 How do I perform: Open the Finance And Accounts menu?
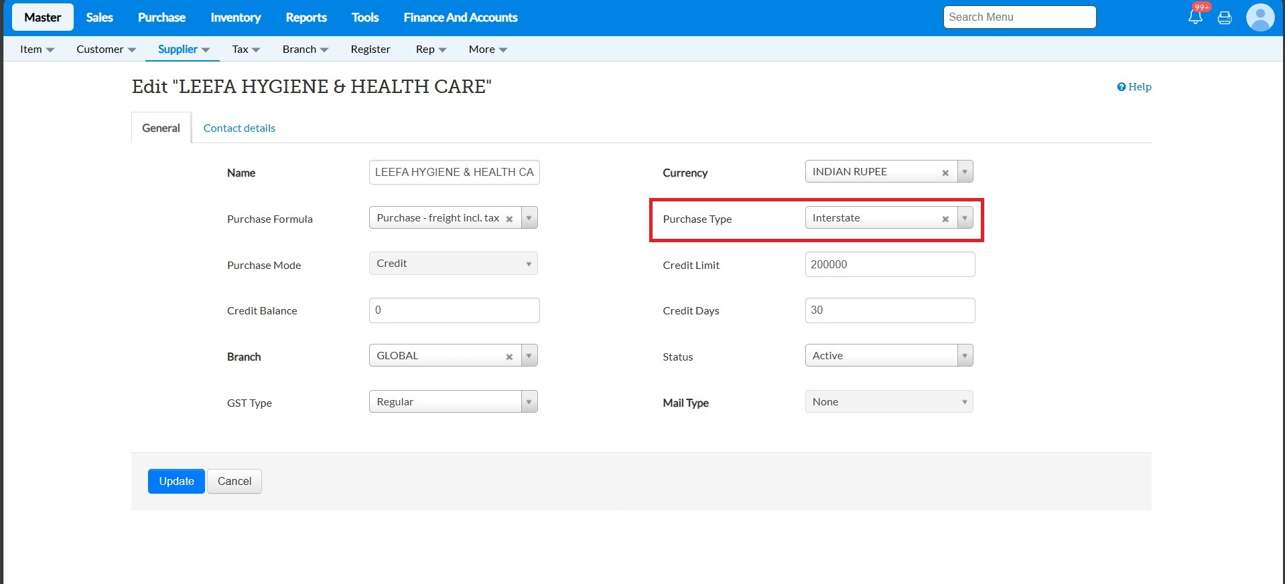tap(460, 17)
